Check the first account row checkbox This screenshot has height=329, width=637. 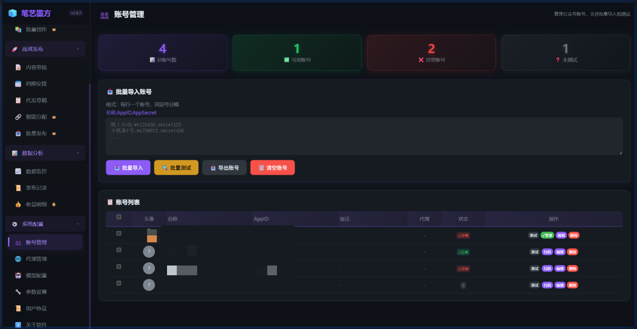tap(119, 234)
